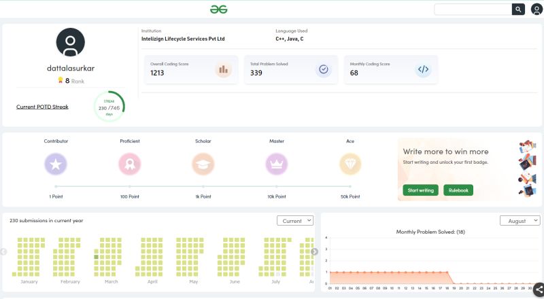Click the search magnifier button
This screenshot has height=299, width=544.
(x=519, y=9)
